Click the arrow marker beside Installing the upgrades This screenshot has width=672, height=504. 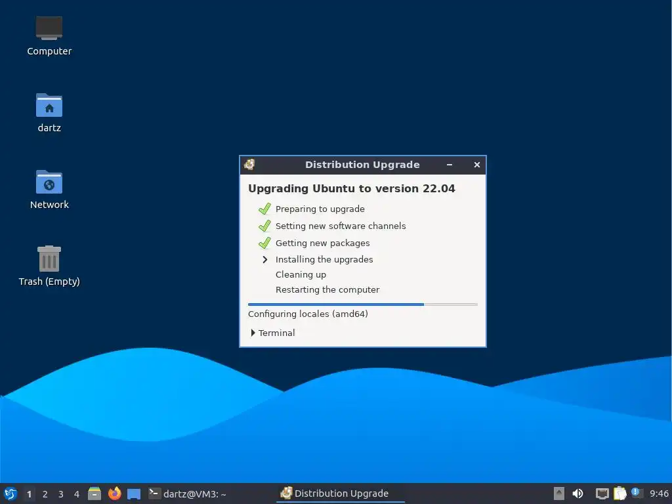(265, 259)
